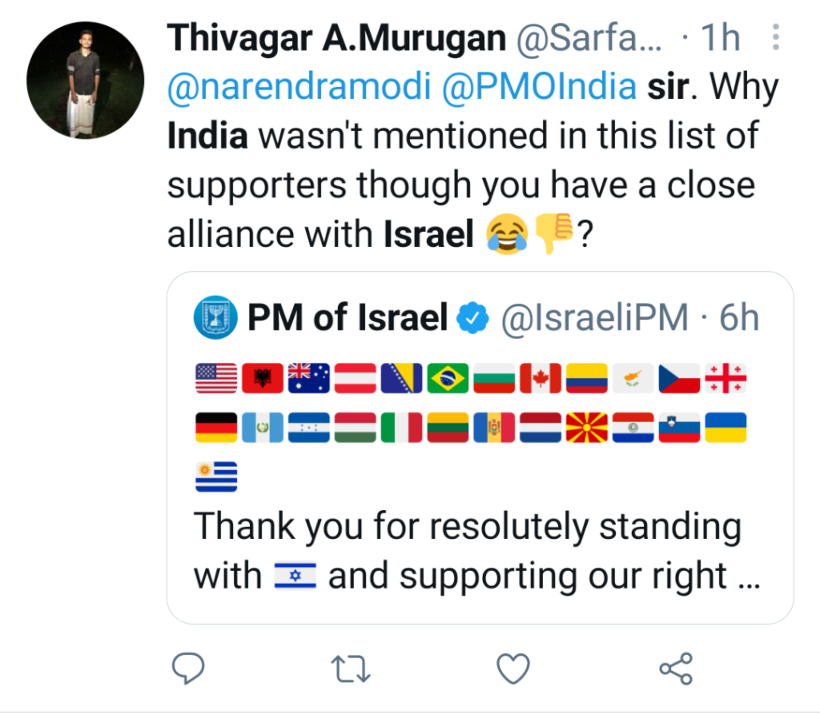Click the Canada flag emoji
820x714 pixels.
(540, 378)
